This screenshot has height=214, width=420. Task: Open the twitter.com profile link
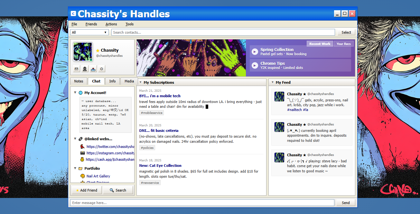pyautogui.click(x=110, y=147)
